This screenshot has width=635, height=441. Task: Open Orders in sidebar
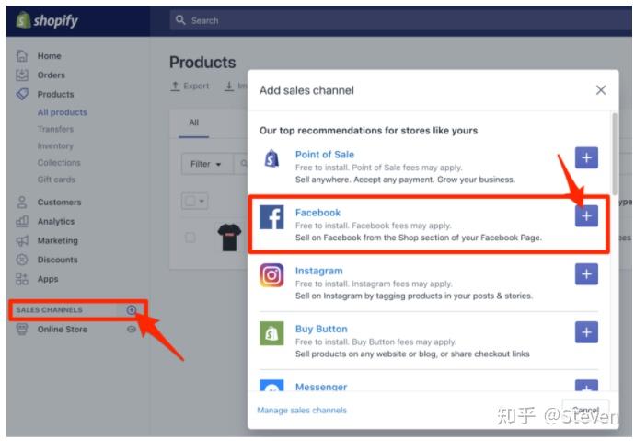point(51,75)
